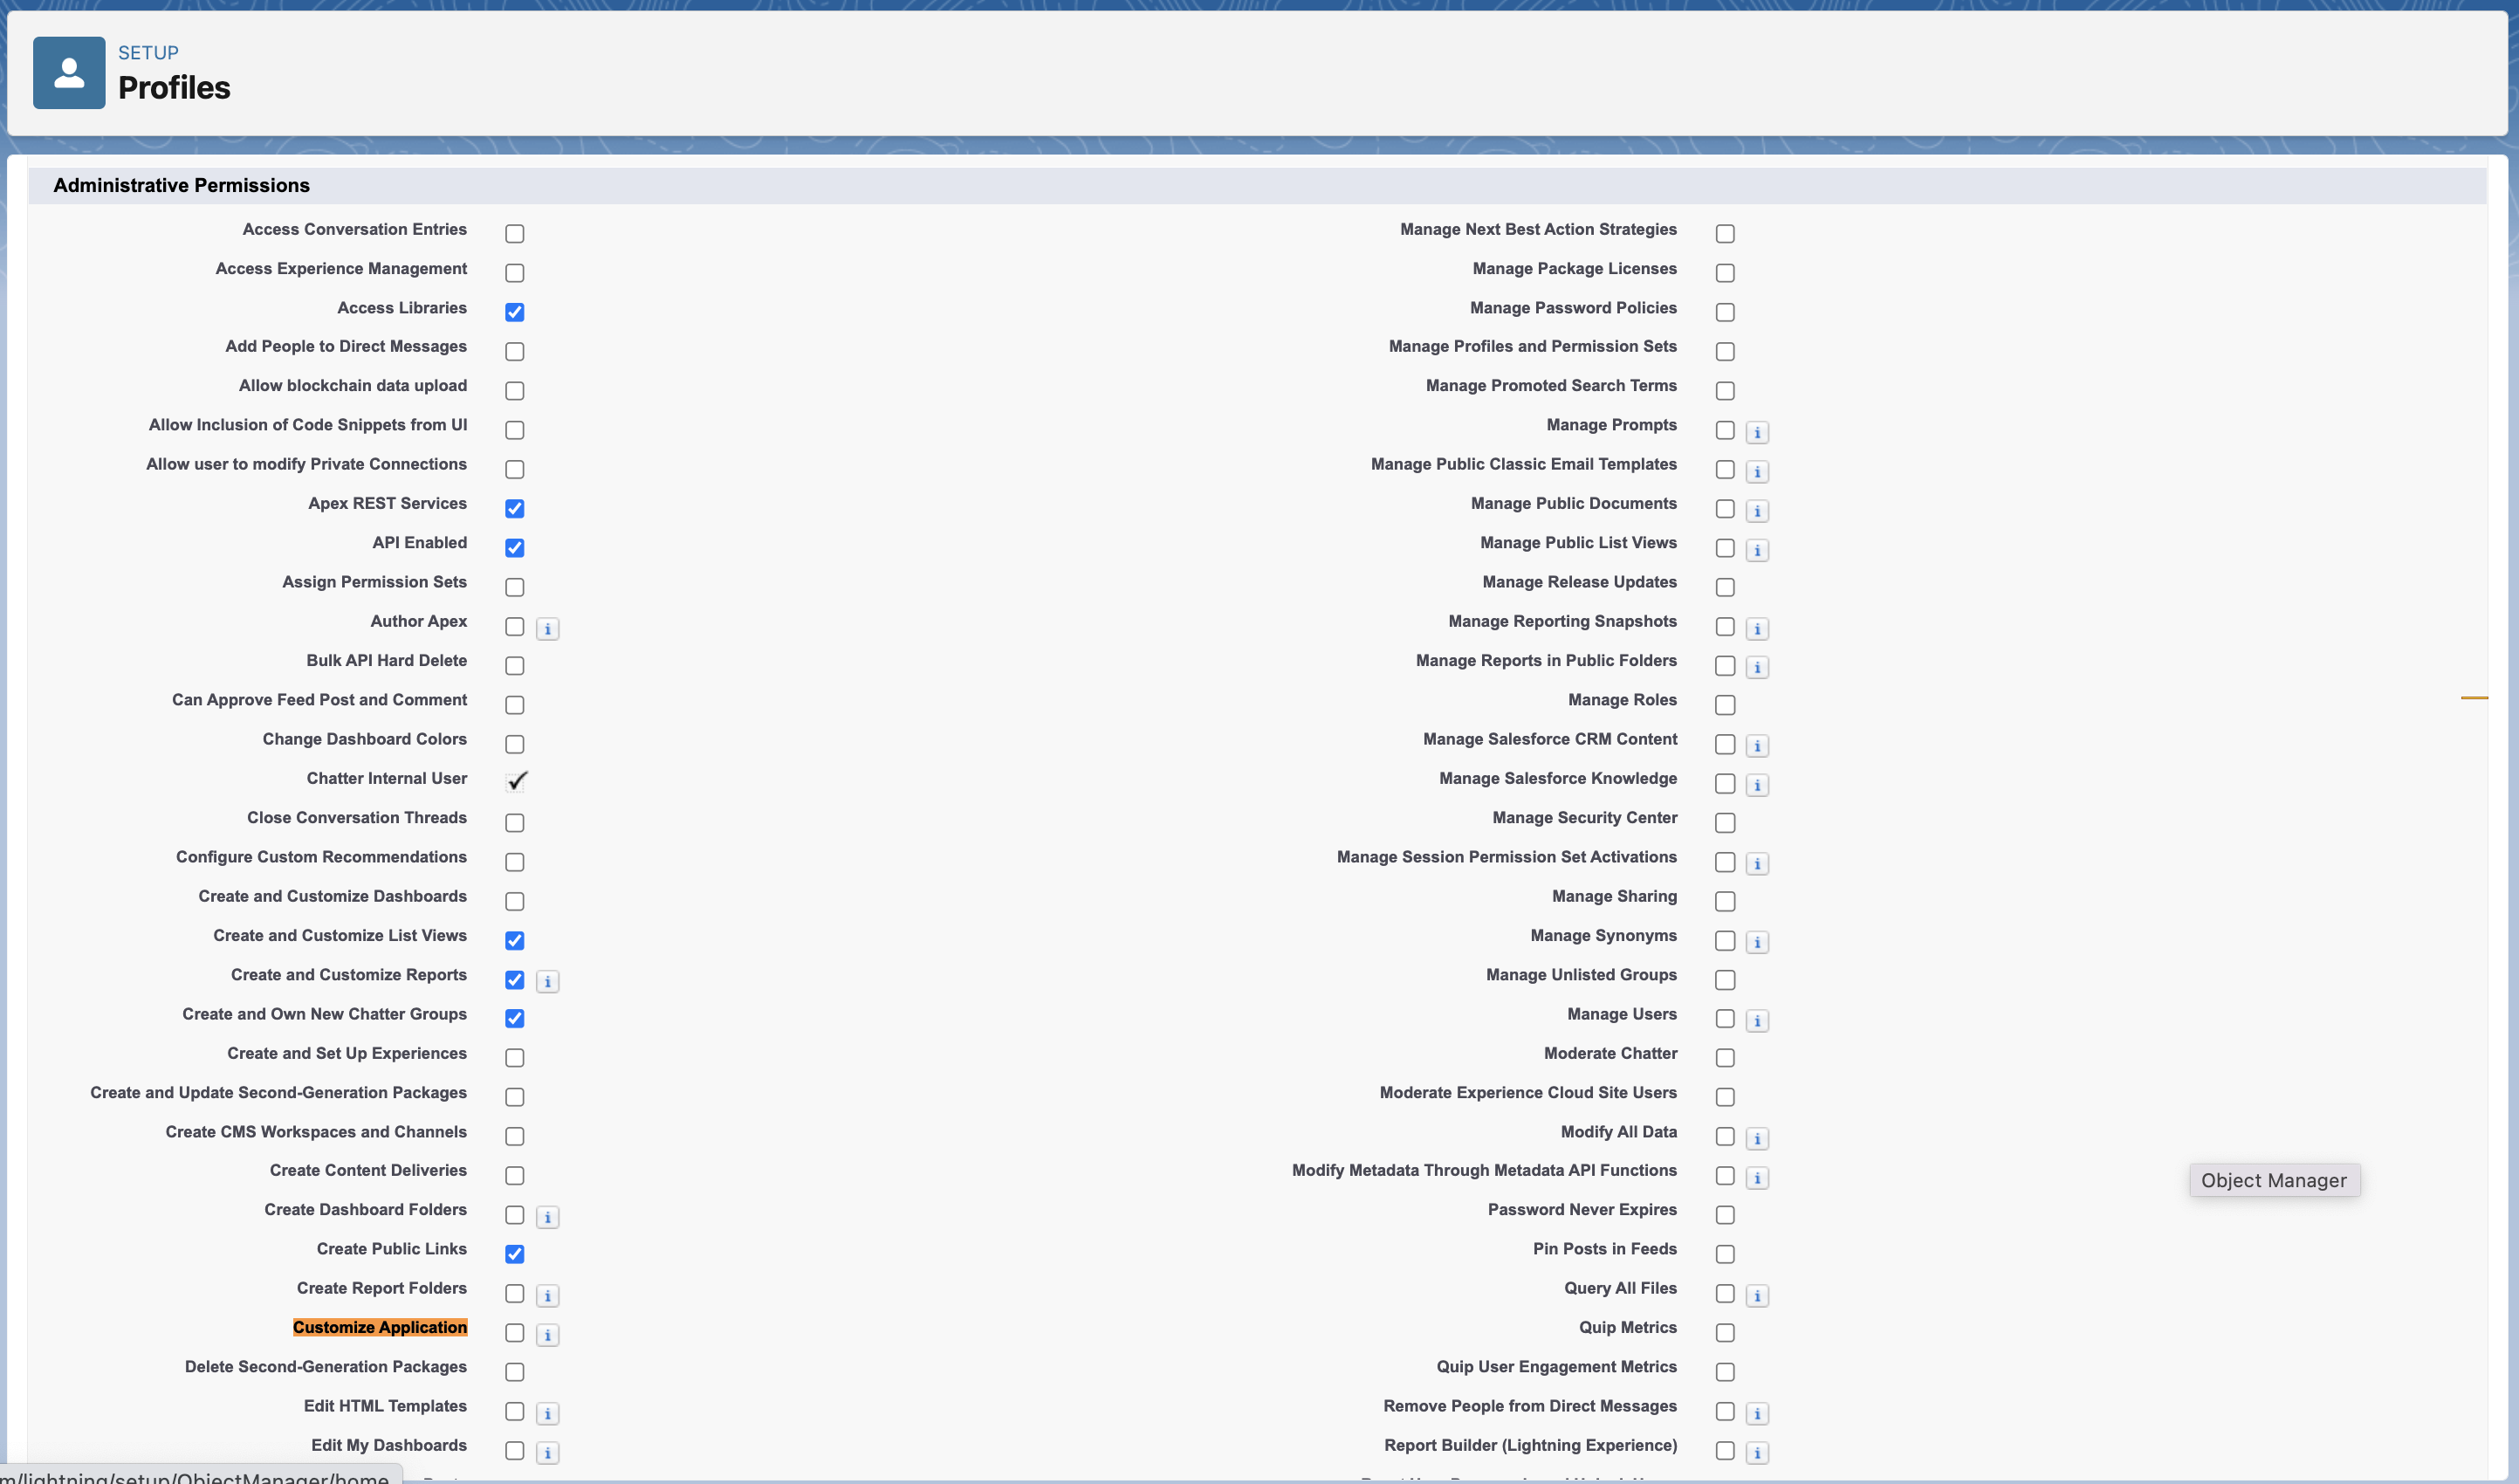Check Manage Next Best Action Strategies
This screenshot has width=2519, height=1484.
pos(1726,234)
